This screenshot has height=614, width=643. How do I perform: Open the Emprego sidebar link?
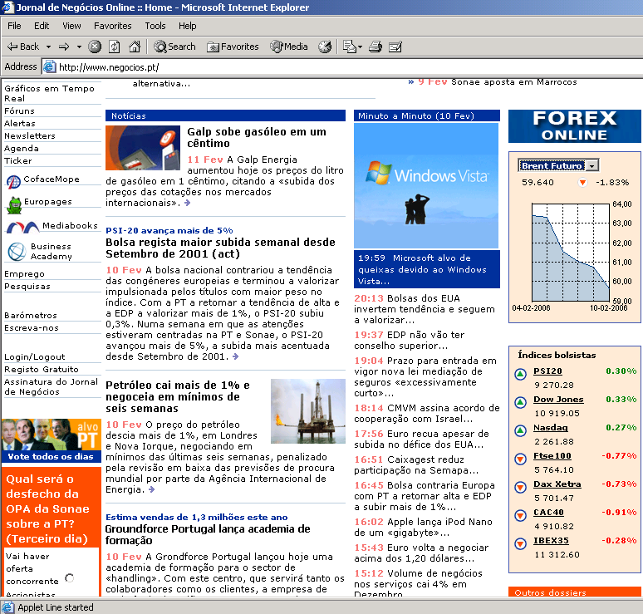click(24, 274)
